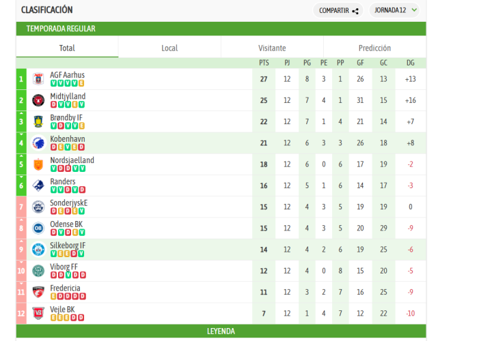Viewport: 492px width, 341px height.
Task: Open the Predicción tab
Action: click(374, 48)
